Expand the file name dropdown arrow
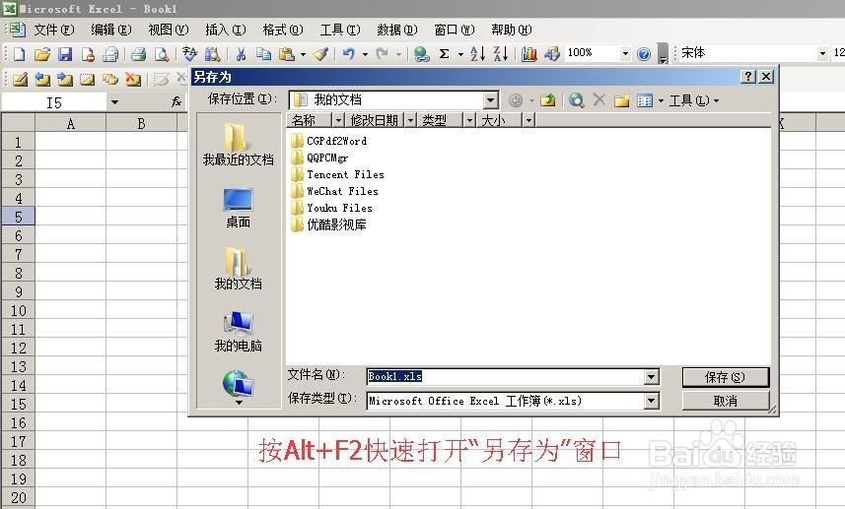Image resolution: width=845 pixels, height=509 pixels. [x=651, y=377]
